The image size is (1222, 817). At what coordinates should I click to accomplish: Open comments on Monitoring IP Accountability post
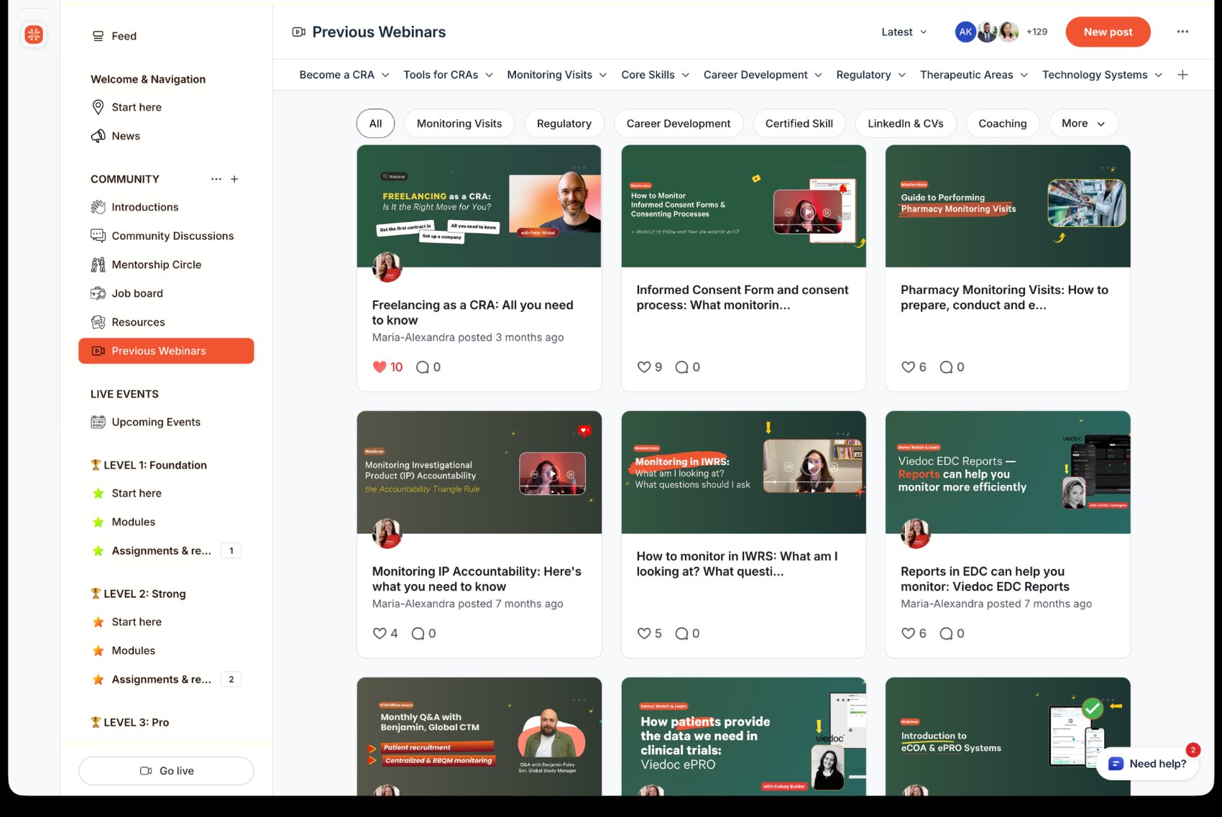click(423, 633)
